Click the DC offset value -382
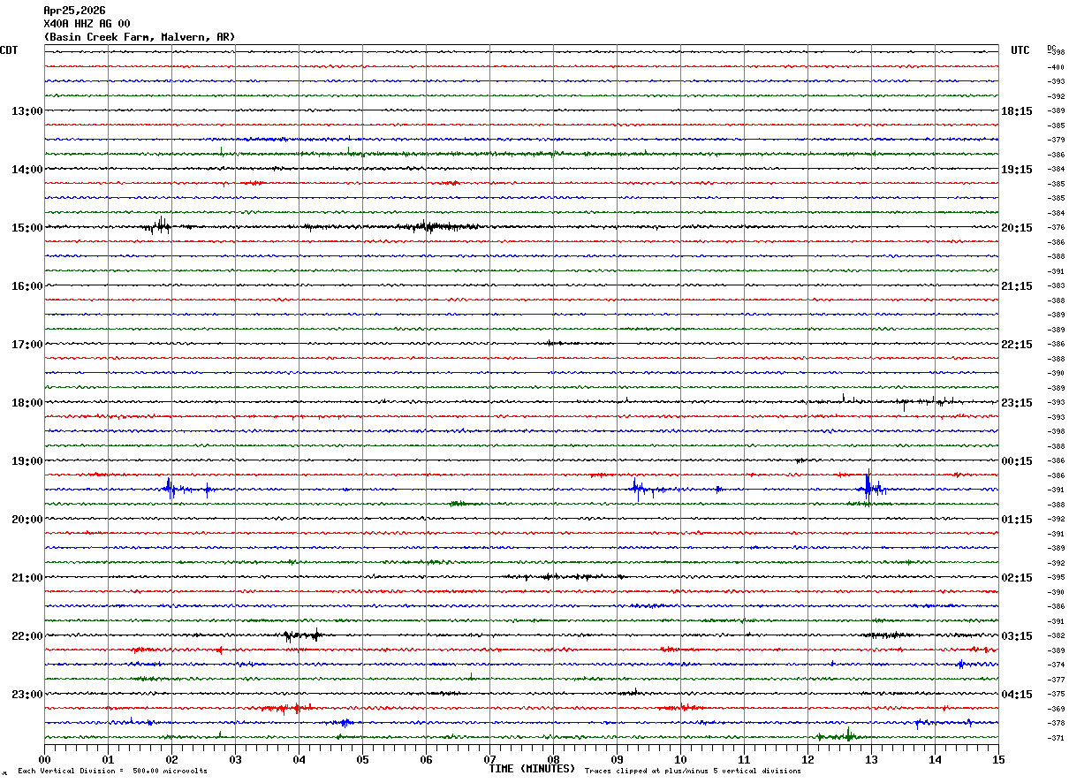 click(1056, 635)
